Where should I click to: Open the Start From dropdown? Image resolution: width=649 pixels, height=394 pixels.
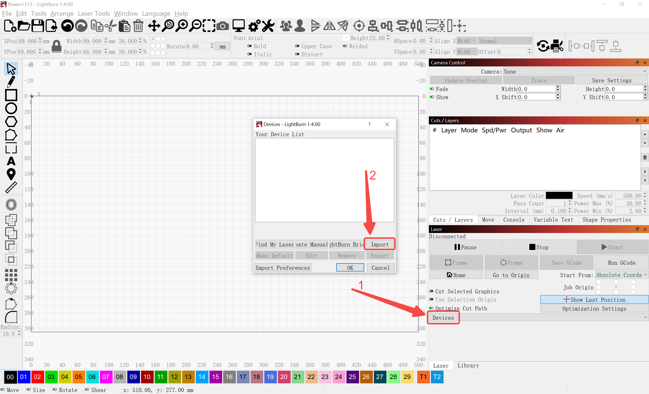coord(622,275)
